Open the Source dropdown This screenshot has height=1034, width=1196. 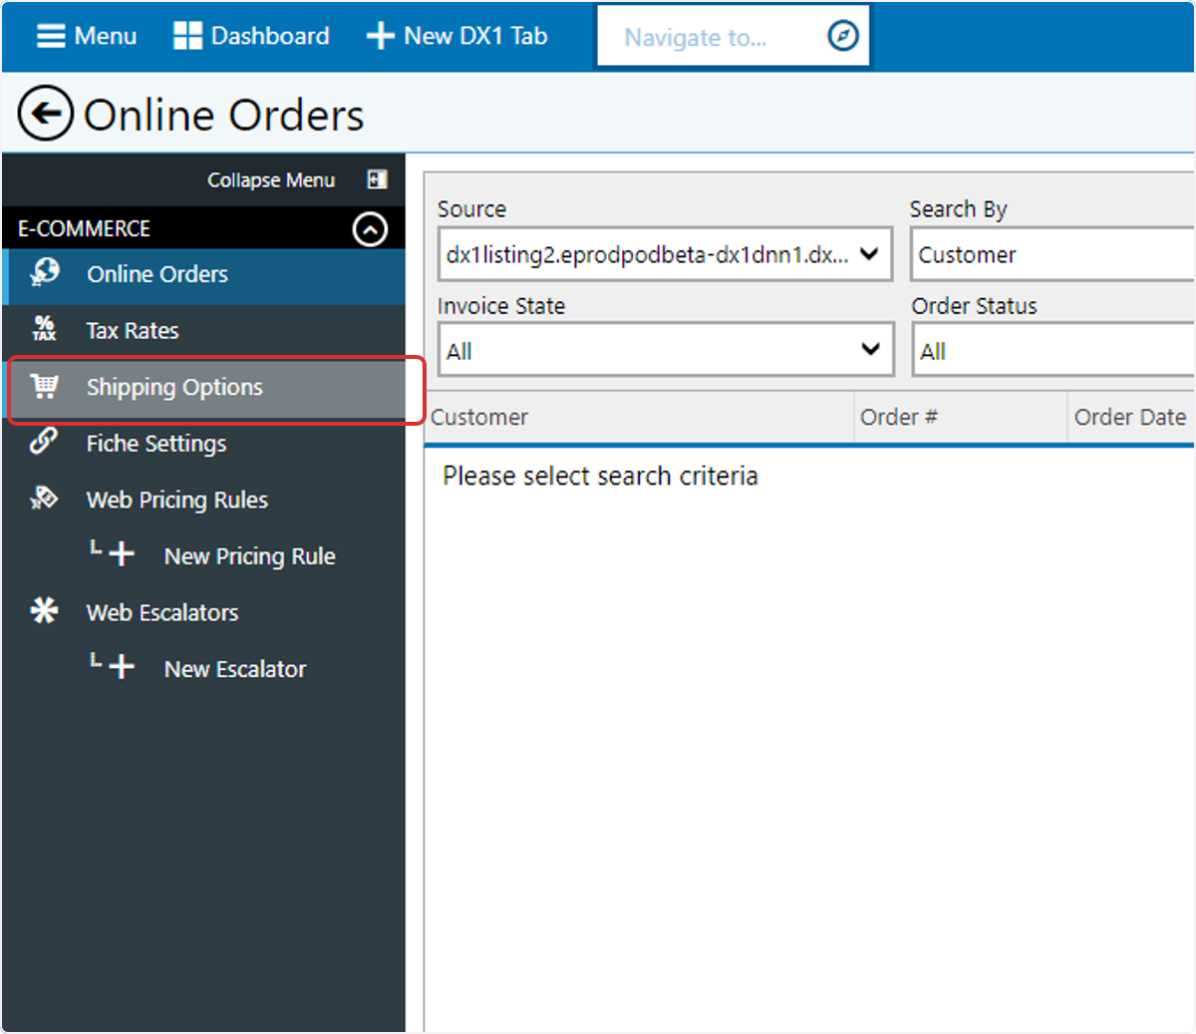665,254
